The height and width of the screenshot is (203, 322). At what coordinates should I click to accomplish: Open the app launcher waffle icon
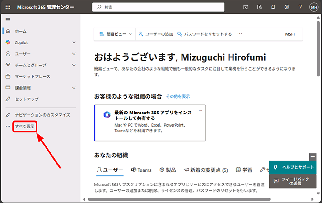(8, 7)
